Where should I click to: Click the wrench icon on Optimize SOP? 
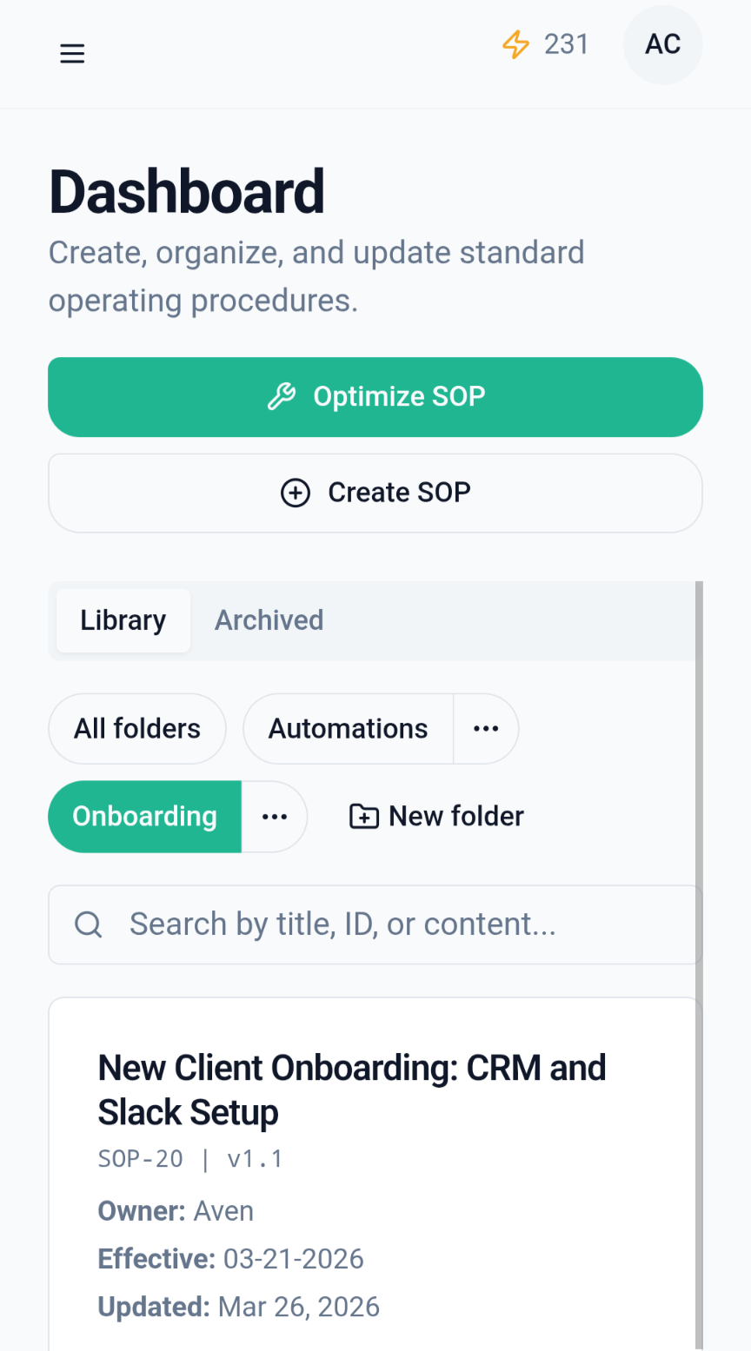tap(282, 396)
